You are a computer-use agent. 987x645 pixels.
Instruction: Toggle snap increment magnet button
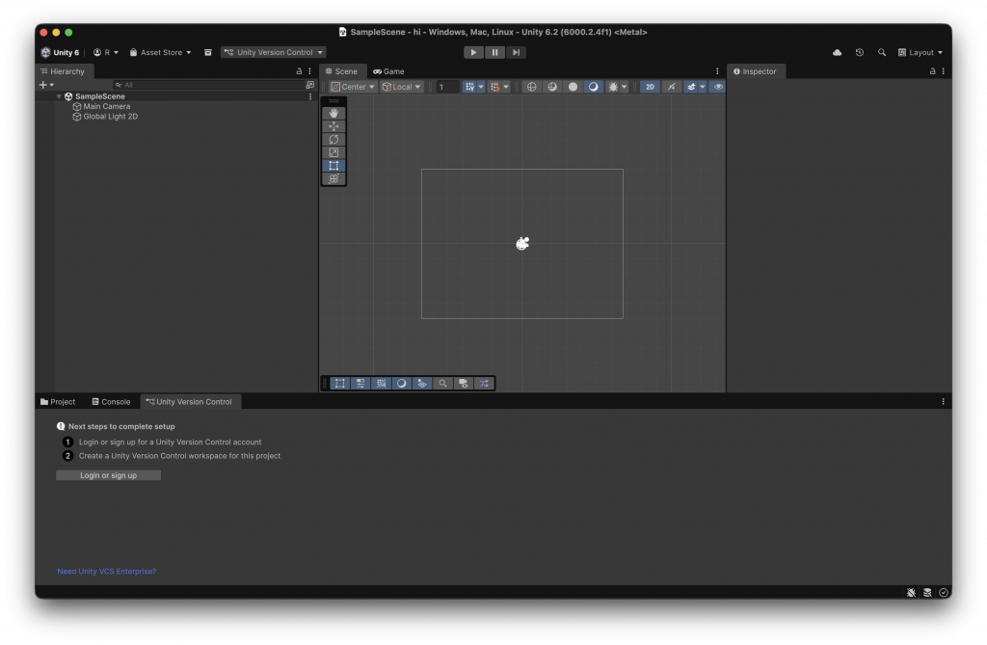(494, 87)
